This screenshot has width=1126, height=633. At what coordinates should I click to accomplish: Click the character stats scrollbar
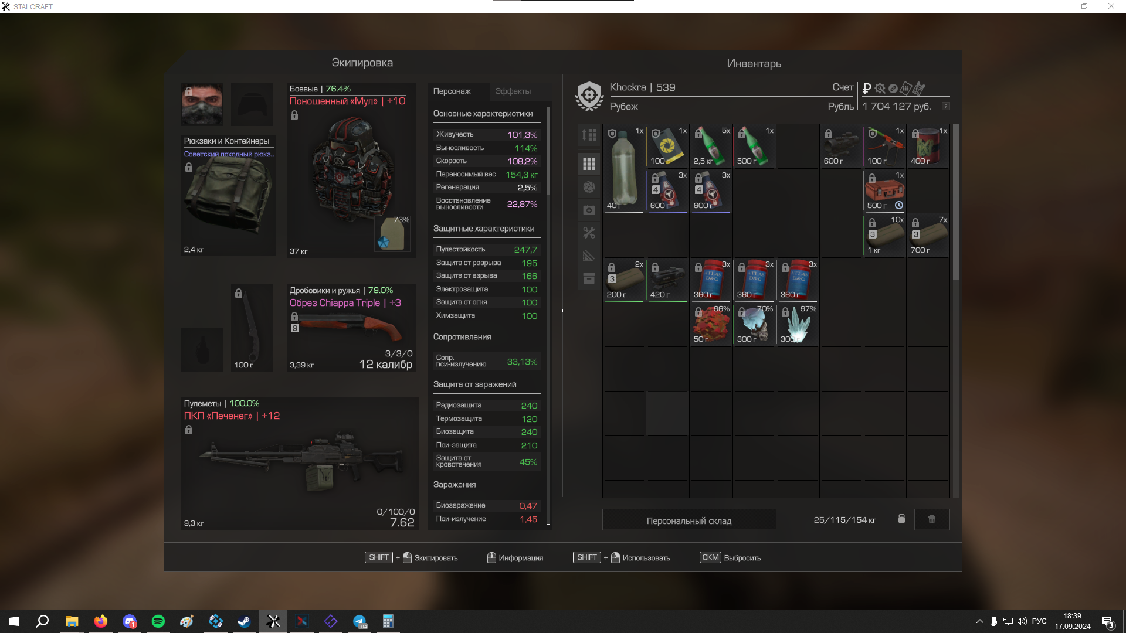pos(548,151)
